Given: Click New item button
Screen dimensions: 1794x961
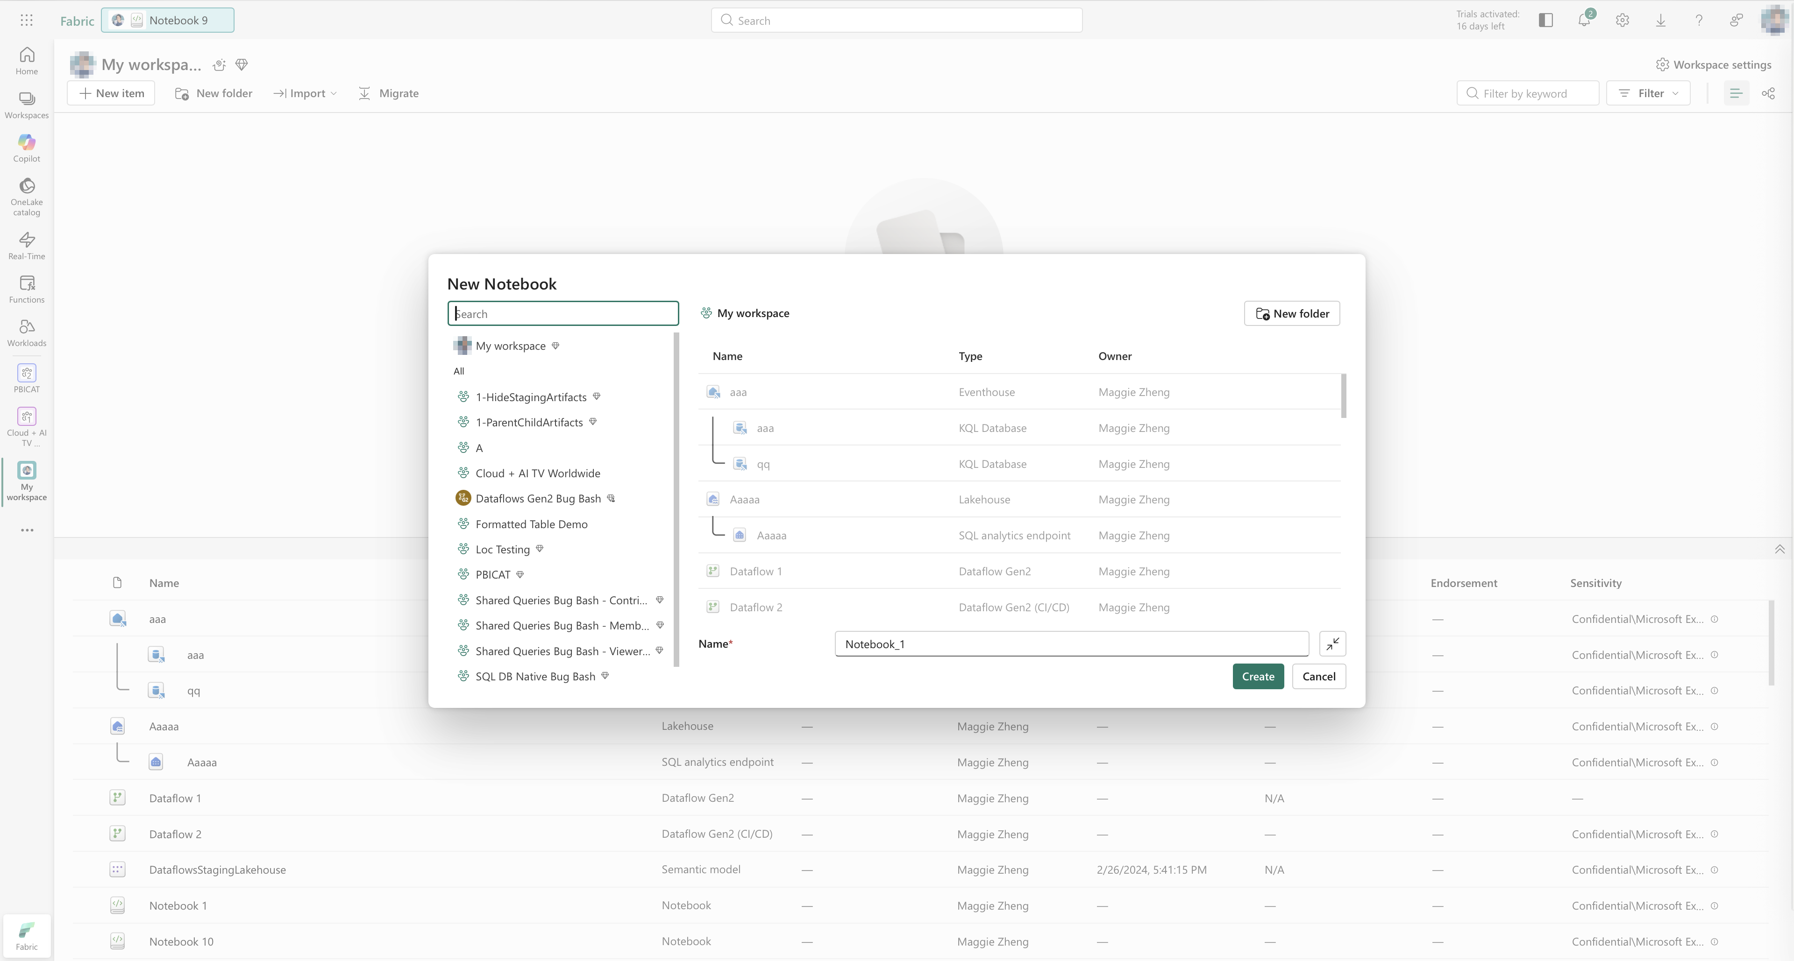Looking at the screenshot, I should coord(112,93).
